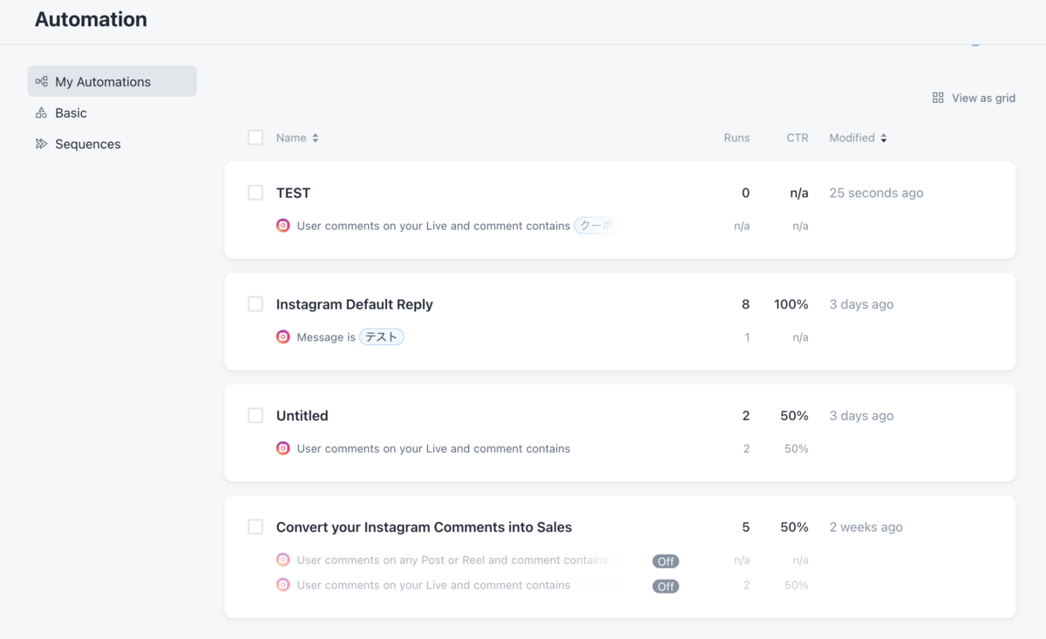The height and width of the screenshot is (639, 1046).
Task: Click Instagram icon under TEST automation
Action: [283, 226]
